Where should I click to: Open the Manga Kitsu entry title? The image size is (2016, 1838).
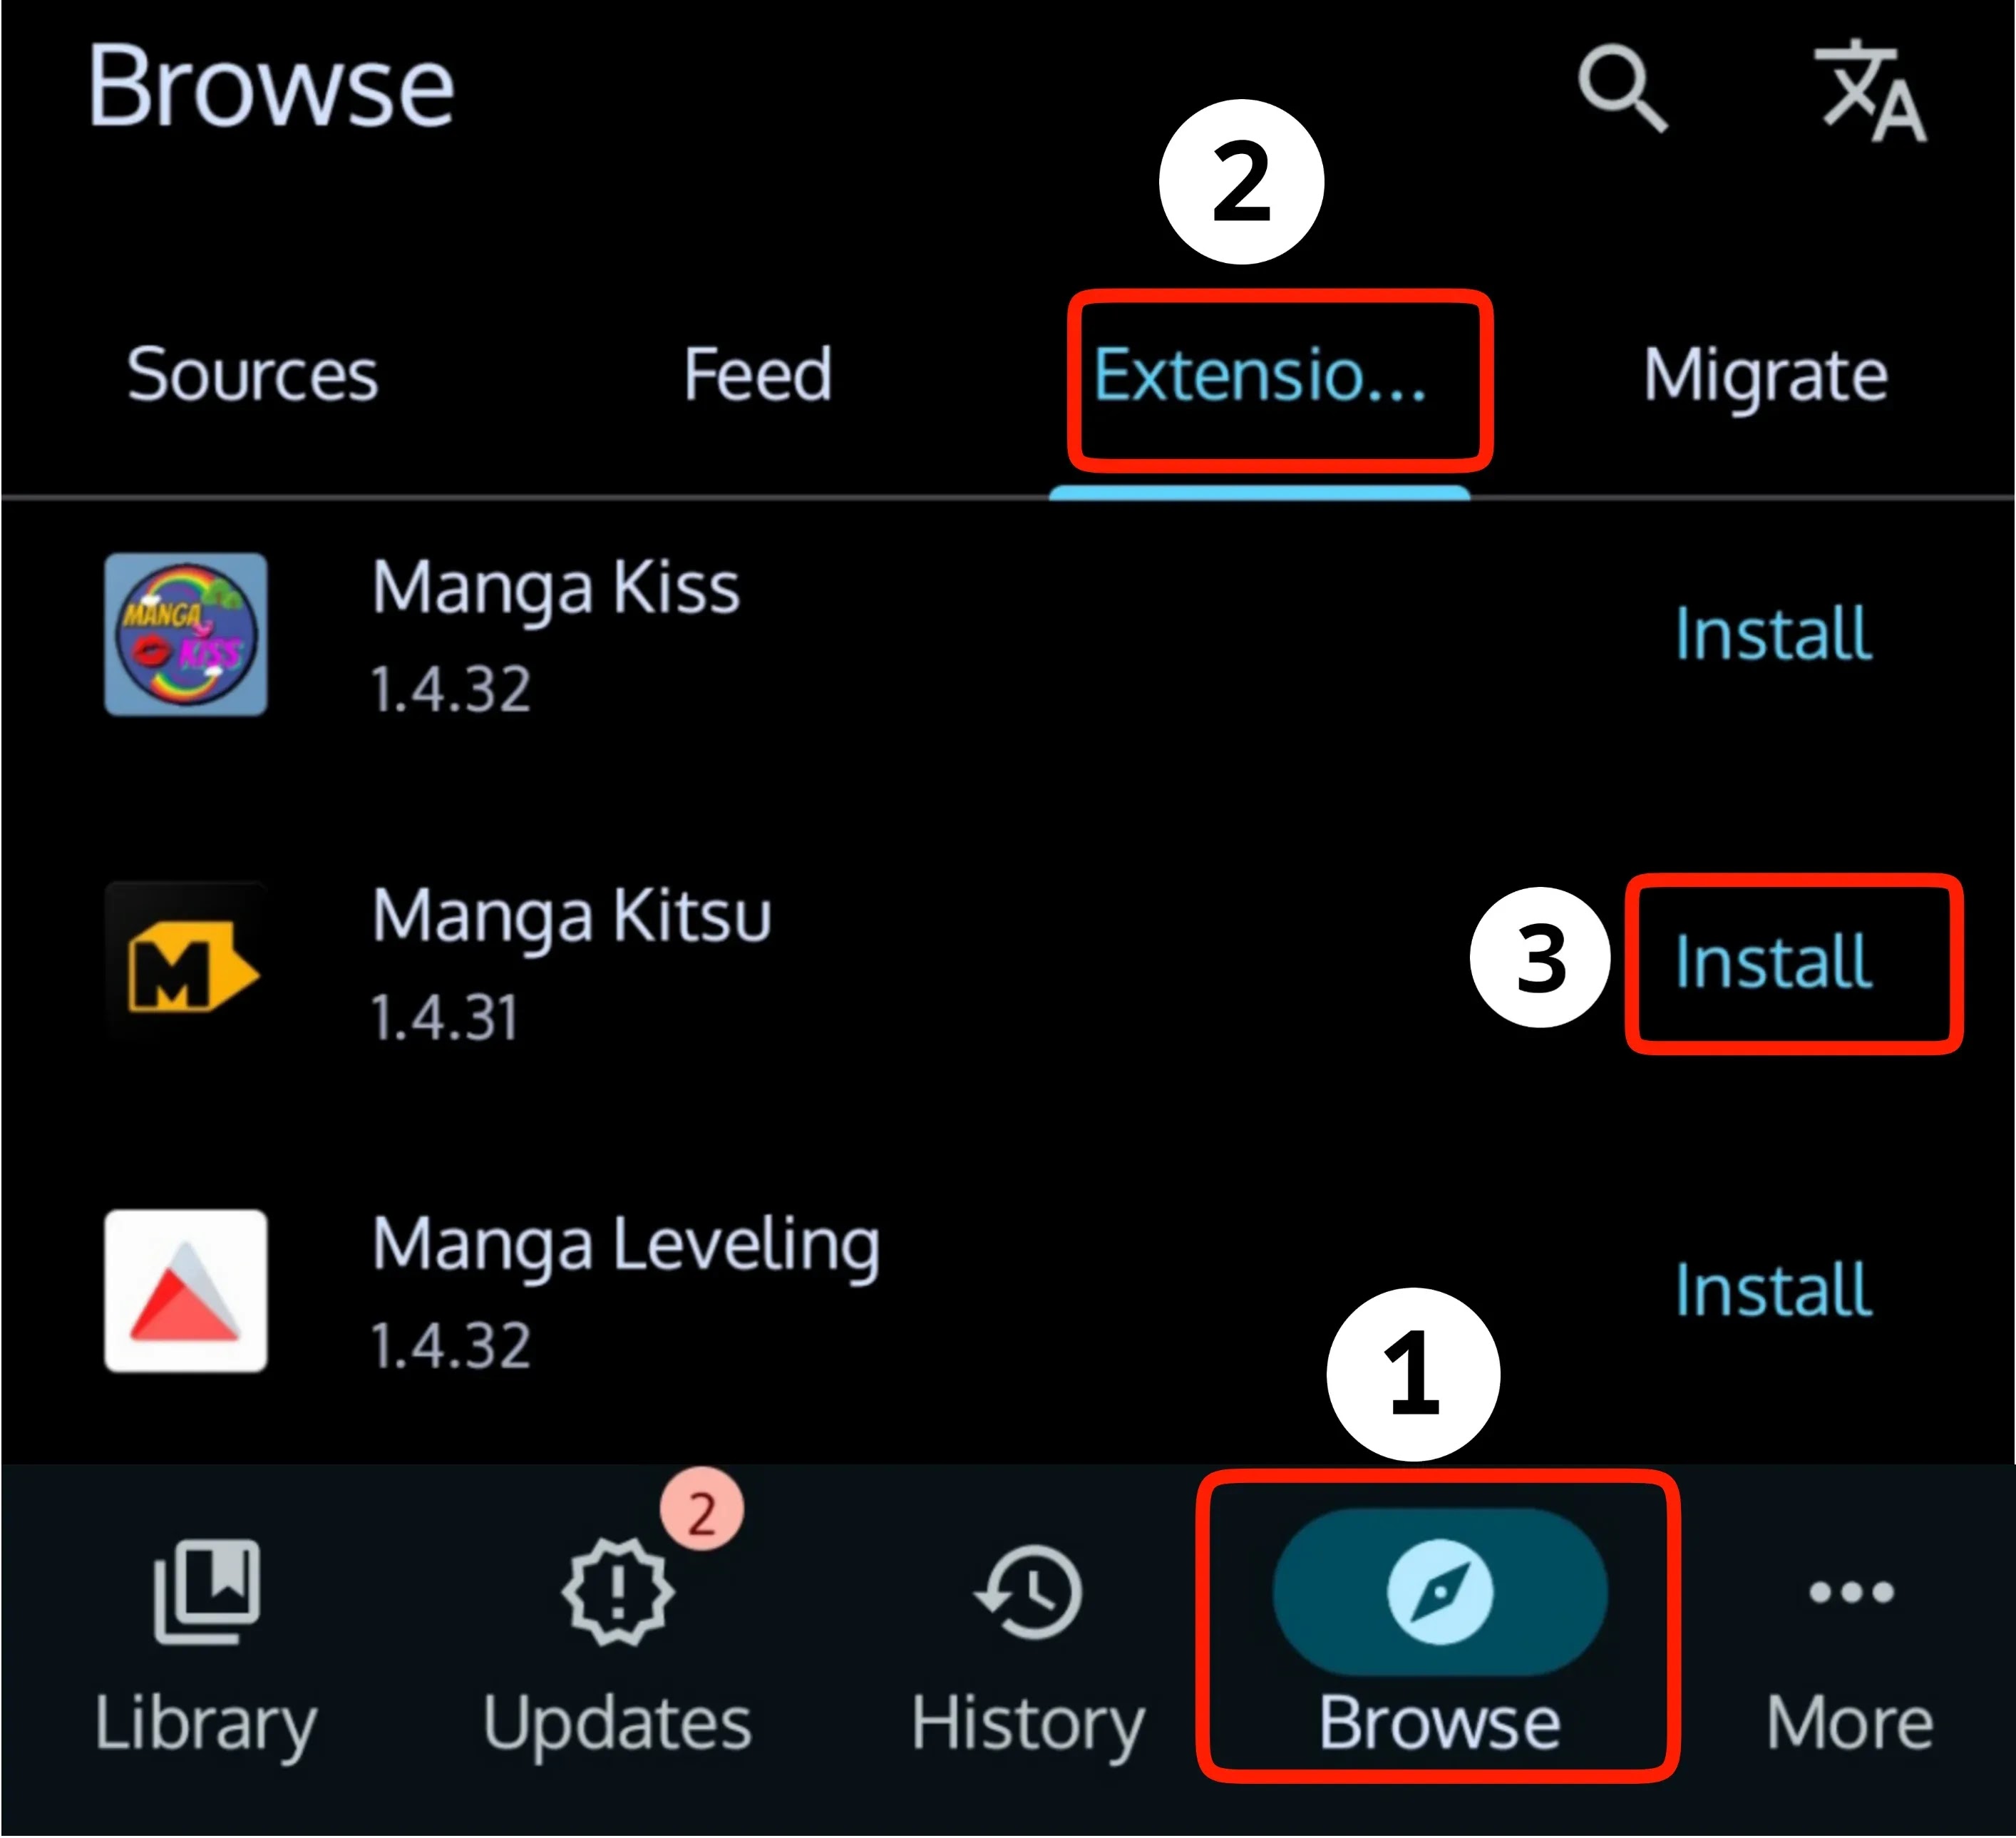[x=571, y=915]
